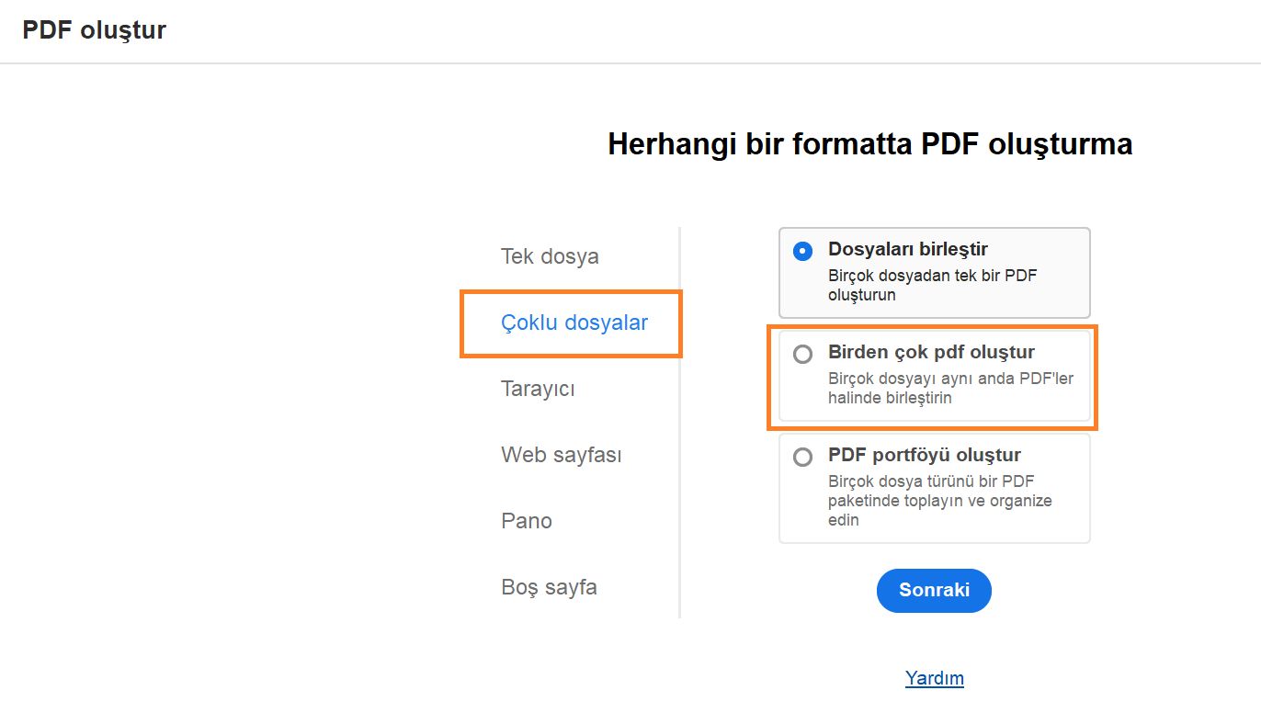This screenshot has height=713, width=1261.
Task: Open the "Yardım" help link
Action: (934, 678)
